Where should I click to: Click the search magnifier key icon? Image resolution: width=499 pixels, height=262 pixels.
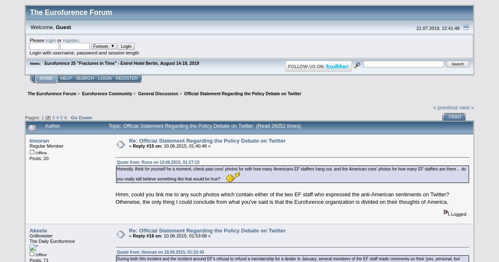357,65
